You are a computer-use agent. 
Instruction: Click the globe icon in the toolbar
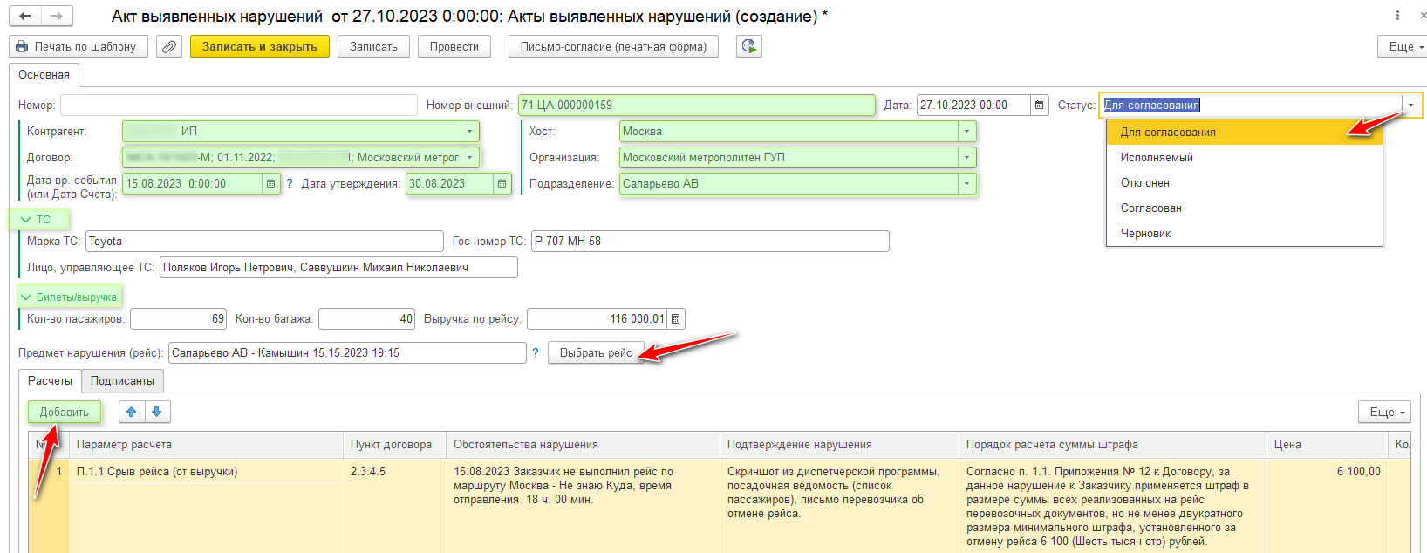click(x=748, y=47)
